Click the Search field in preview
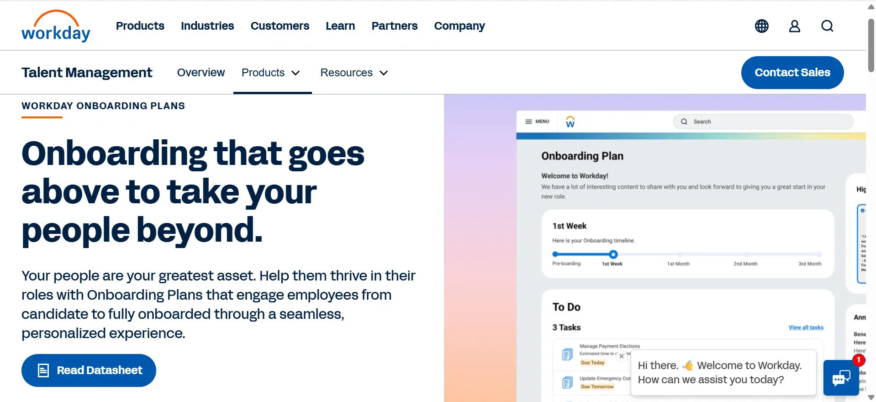The height and width of the screenshot is (402, 876). (763, 122)
